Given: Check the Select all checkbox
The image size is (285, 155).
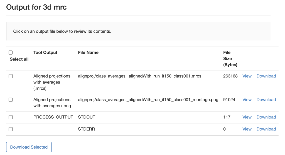Looking at the screenshot, I should point(11,53).
